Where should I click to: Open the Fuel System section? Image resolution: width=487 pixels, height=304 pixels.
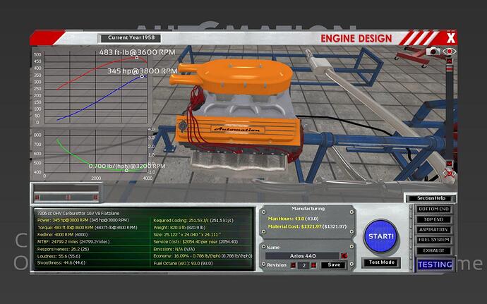click(x=435, y=239)
